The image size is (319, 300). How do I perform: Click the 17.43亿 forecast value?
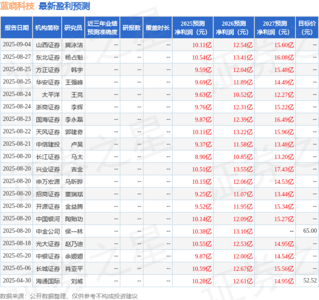pos(284,170)
